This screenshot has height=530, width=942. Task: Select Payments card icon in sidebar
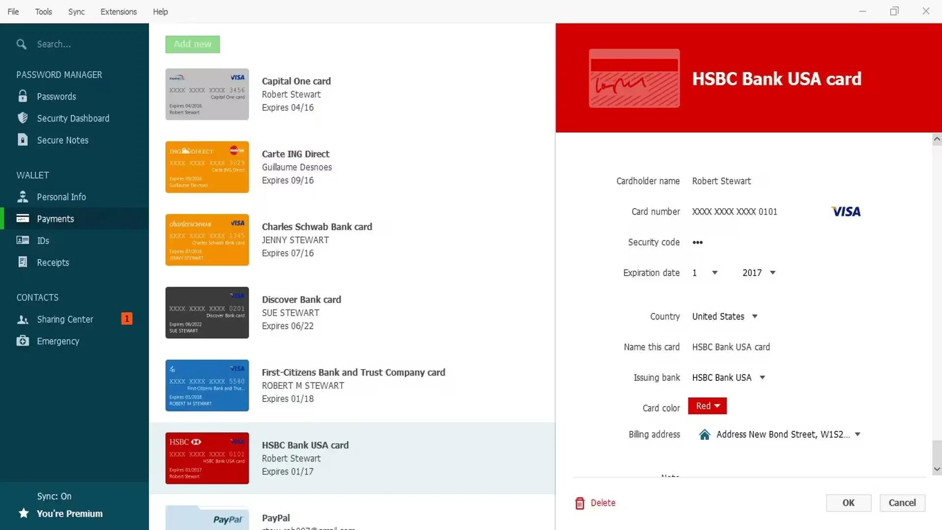click(x=23, y=218)
